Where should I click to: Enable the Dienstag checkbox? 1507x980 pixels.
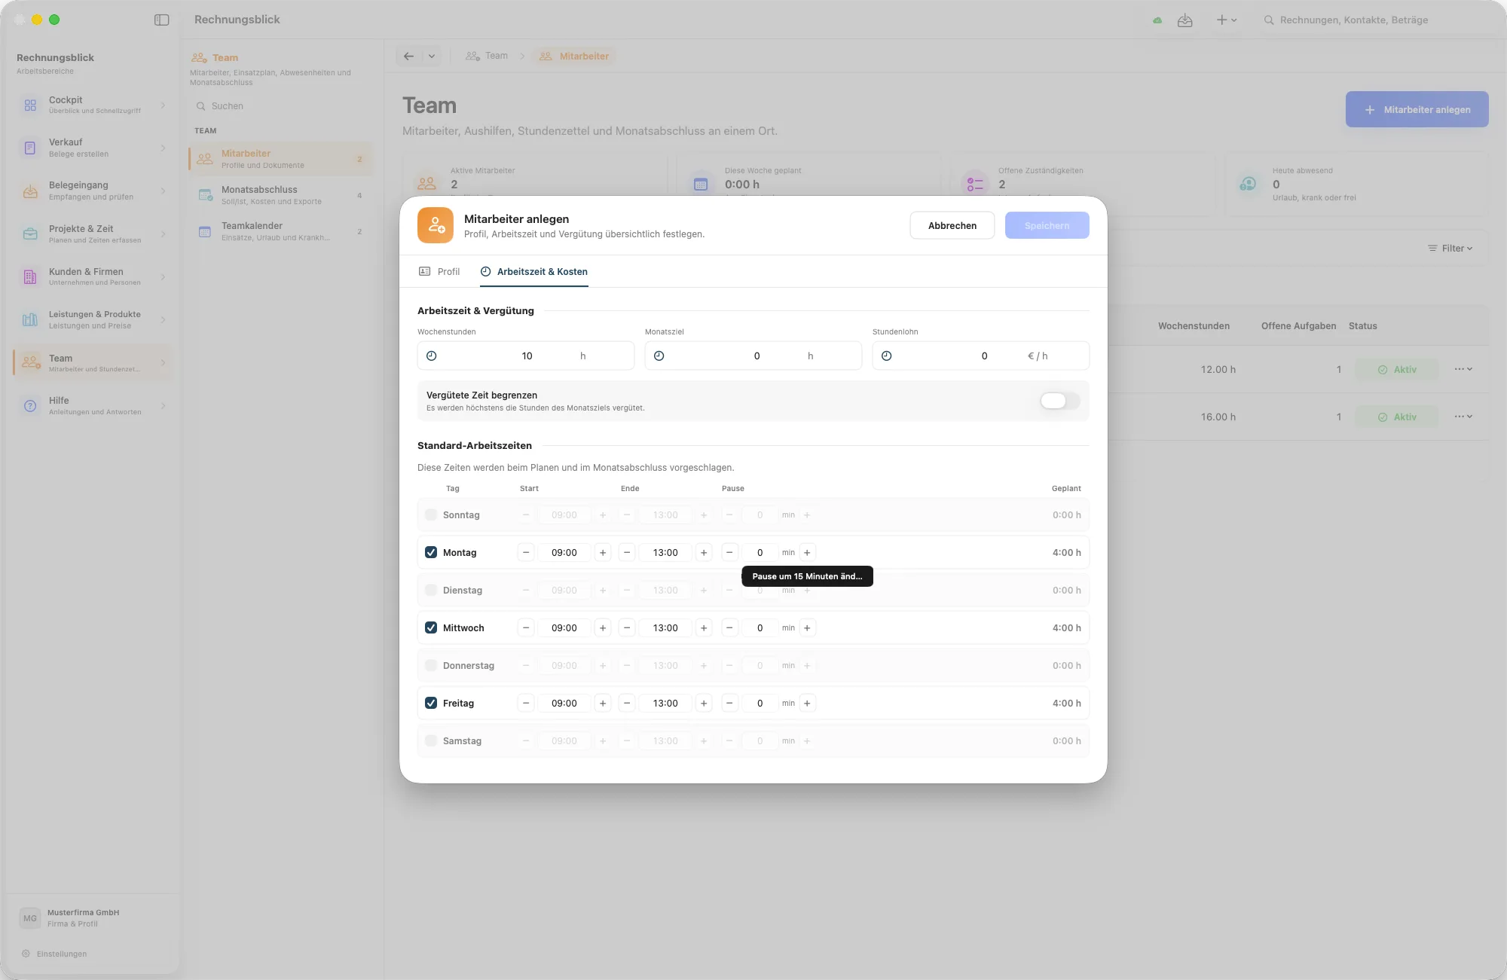431,590
